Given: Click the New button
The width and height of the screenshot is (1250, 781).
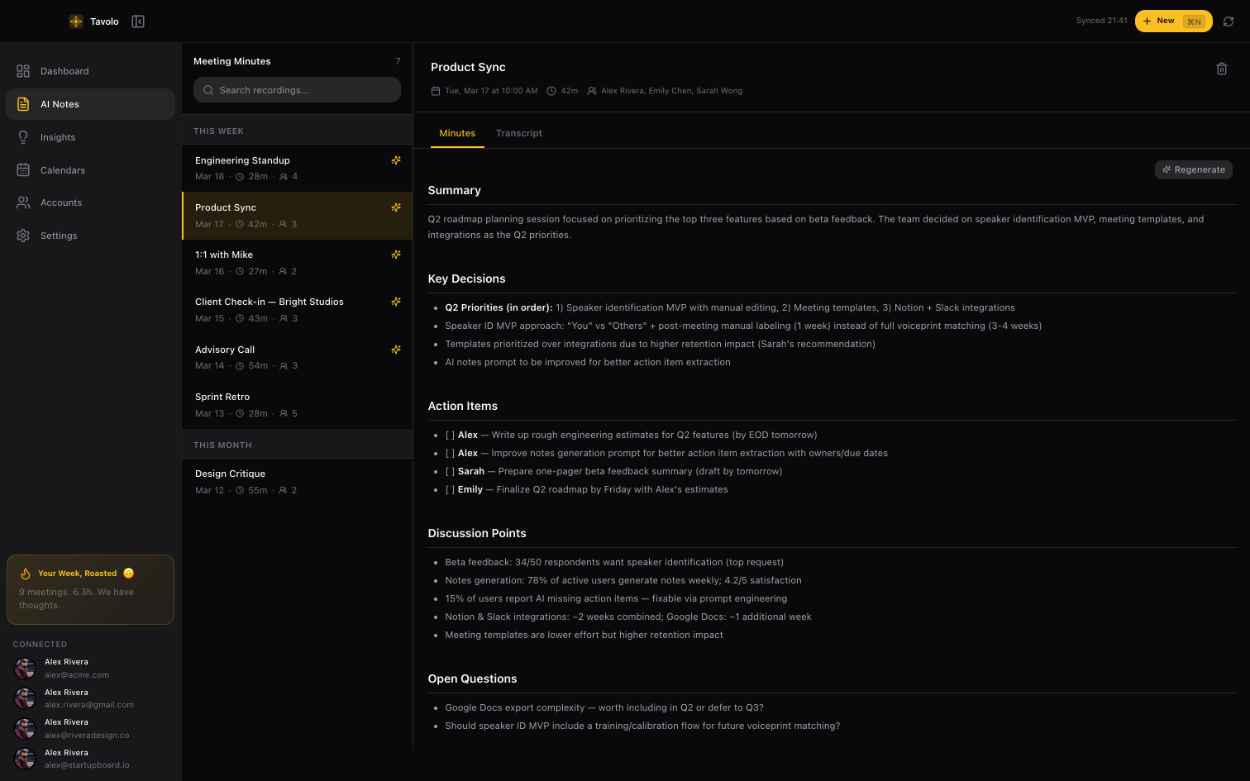Looking at the screenshot, I should (1173, 21).
